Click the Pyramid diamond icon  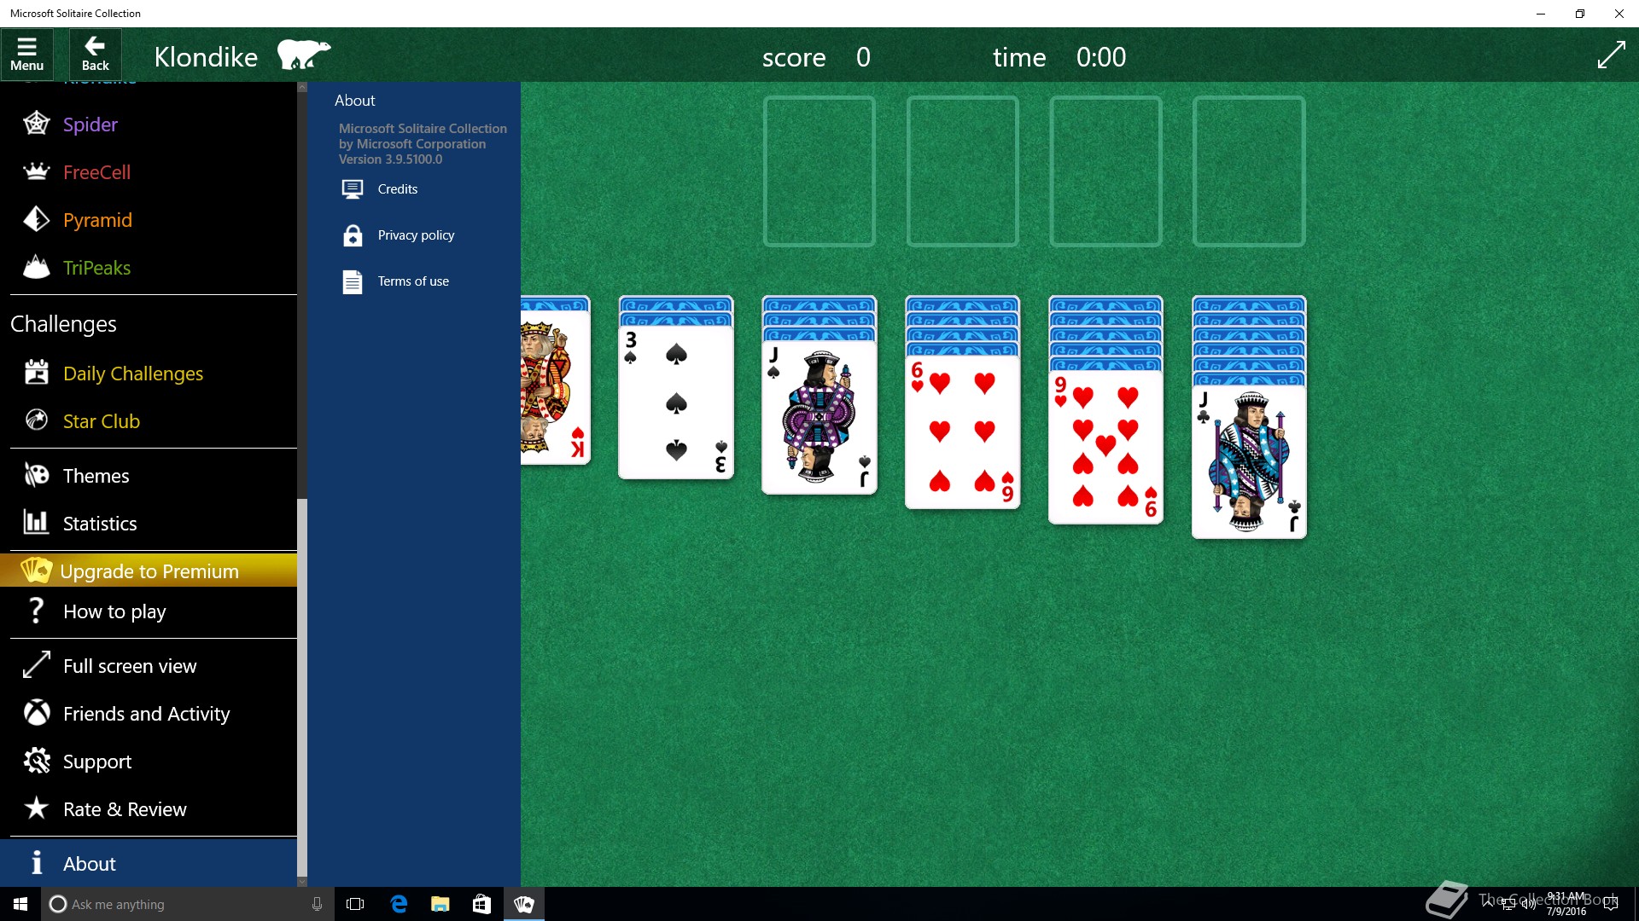click(x=36, y=219)
